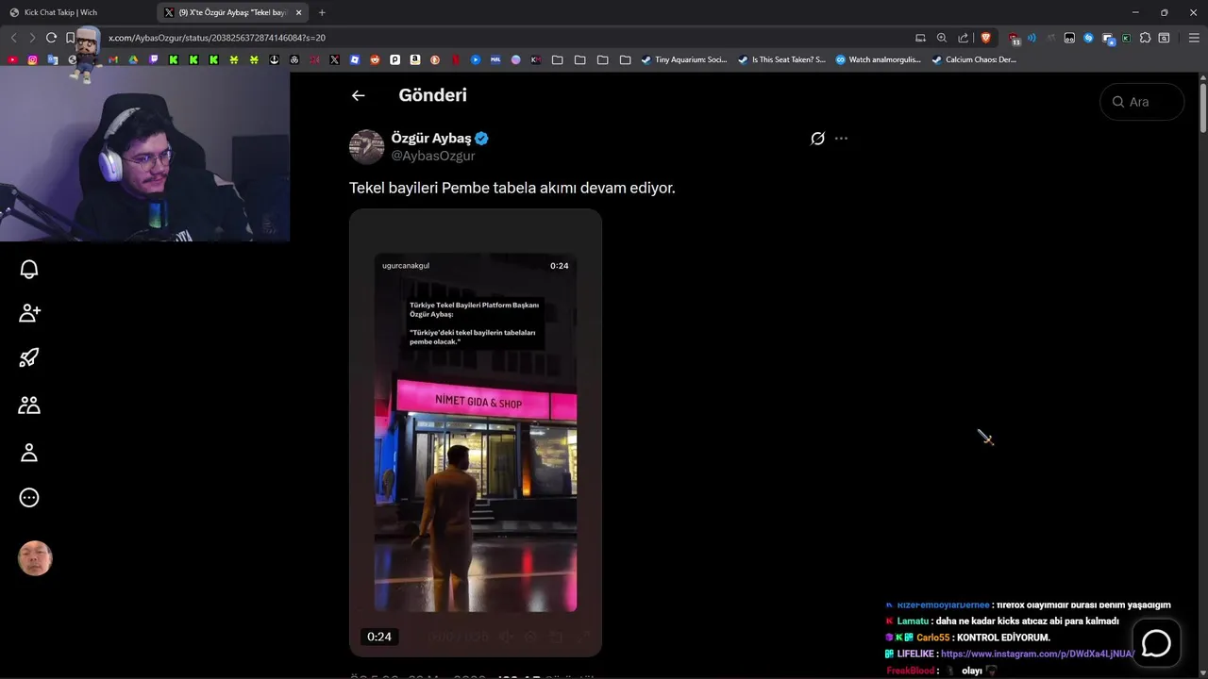Click the Grok icon on the post
The width and height of the screenshot is (1208, 679).
[817, 139]
